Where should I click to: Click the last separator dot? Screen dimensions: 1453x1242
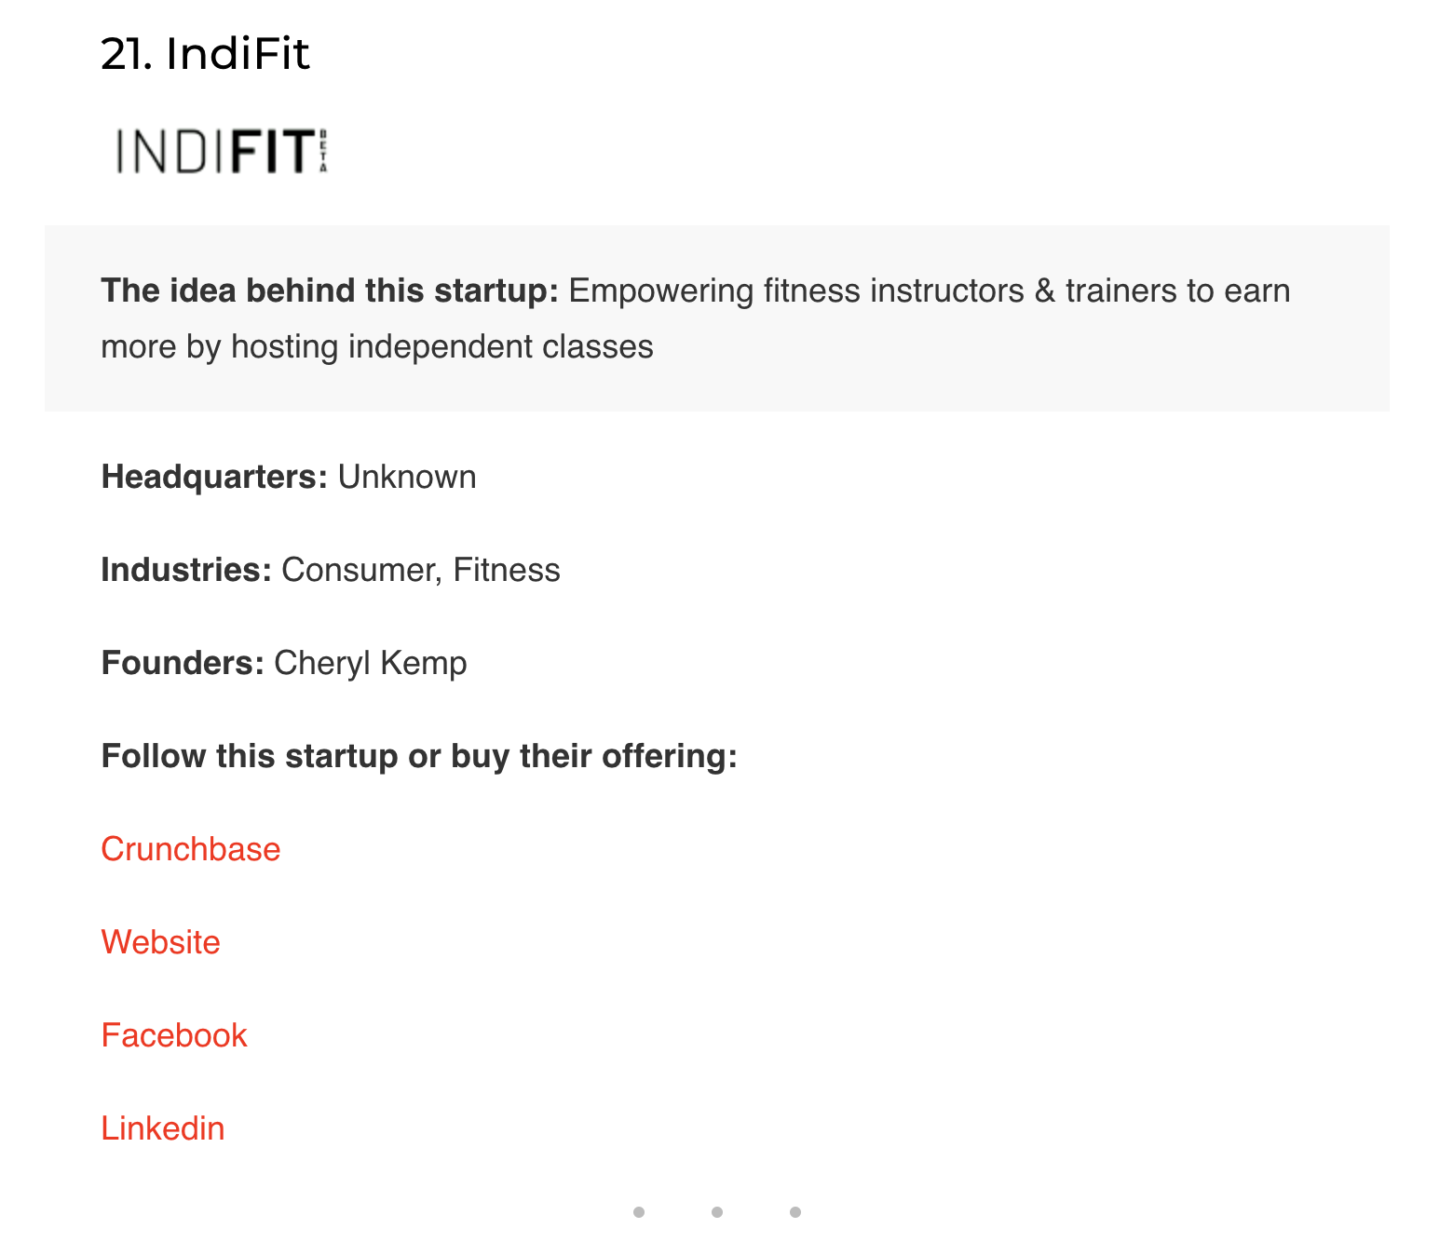tap(795, 1212)
